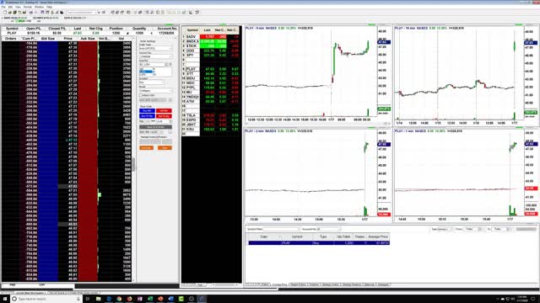The image size is (540, 303).
Task: Click the red Sell at ask button
Action: tap(164, 116)
